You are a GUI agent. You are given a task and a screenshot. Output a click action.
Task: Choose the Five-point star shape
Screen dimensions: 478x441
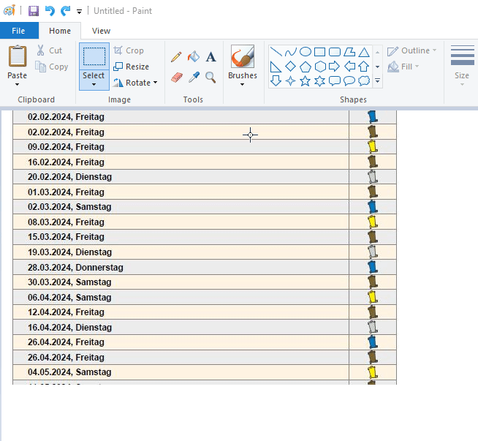pos(306,81)
